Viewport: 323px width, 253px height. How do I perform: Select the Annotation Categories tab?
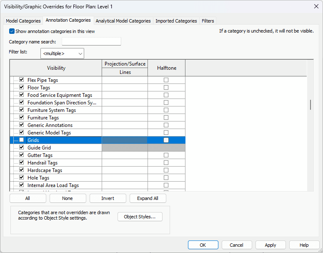tap(68, 20)
